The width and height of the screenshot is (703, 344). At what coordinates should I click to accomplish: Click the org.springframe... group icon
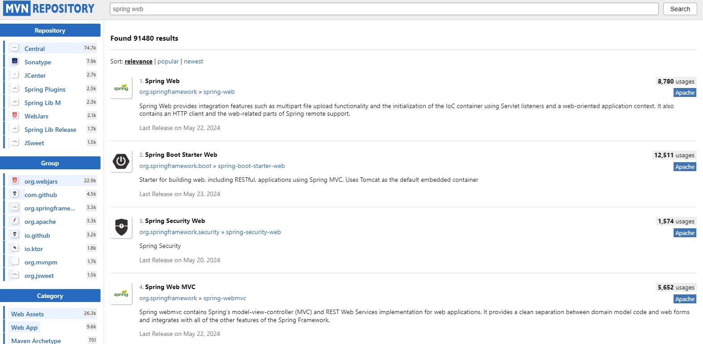tap(15, 207)
